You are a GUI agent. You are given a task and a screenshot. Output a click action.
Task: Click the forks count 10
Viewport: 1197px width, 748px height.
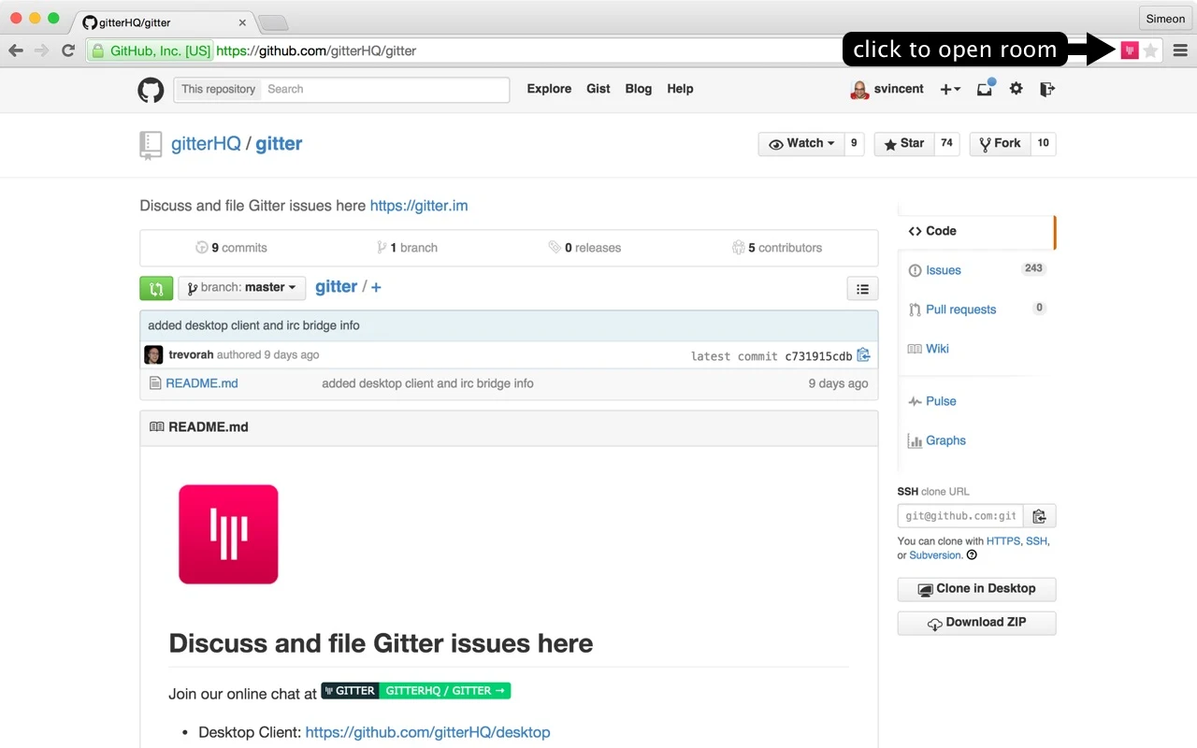1043,144
